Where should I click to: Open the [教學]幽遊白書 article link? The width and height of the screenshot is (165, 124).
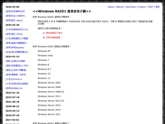(17, 43)
